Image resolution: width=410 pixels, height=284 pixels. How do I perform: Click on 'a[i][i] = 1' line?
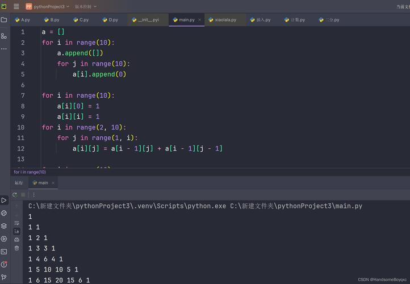tap(78, 116)
